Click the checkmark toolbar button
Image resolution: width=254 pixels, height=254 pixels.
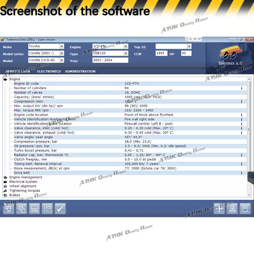point(60,209)
